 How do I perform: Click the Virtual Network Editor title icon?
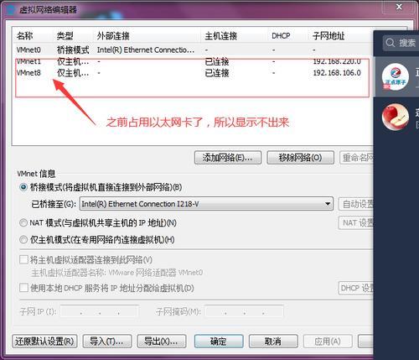(x=10, y=10)
